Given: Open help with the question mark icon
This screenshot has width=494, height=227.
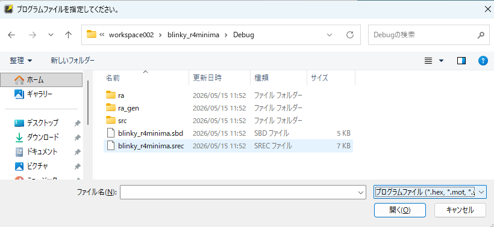Looking at the screenshot, I should pos(483,61).
